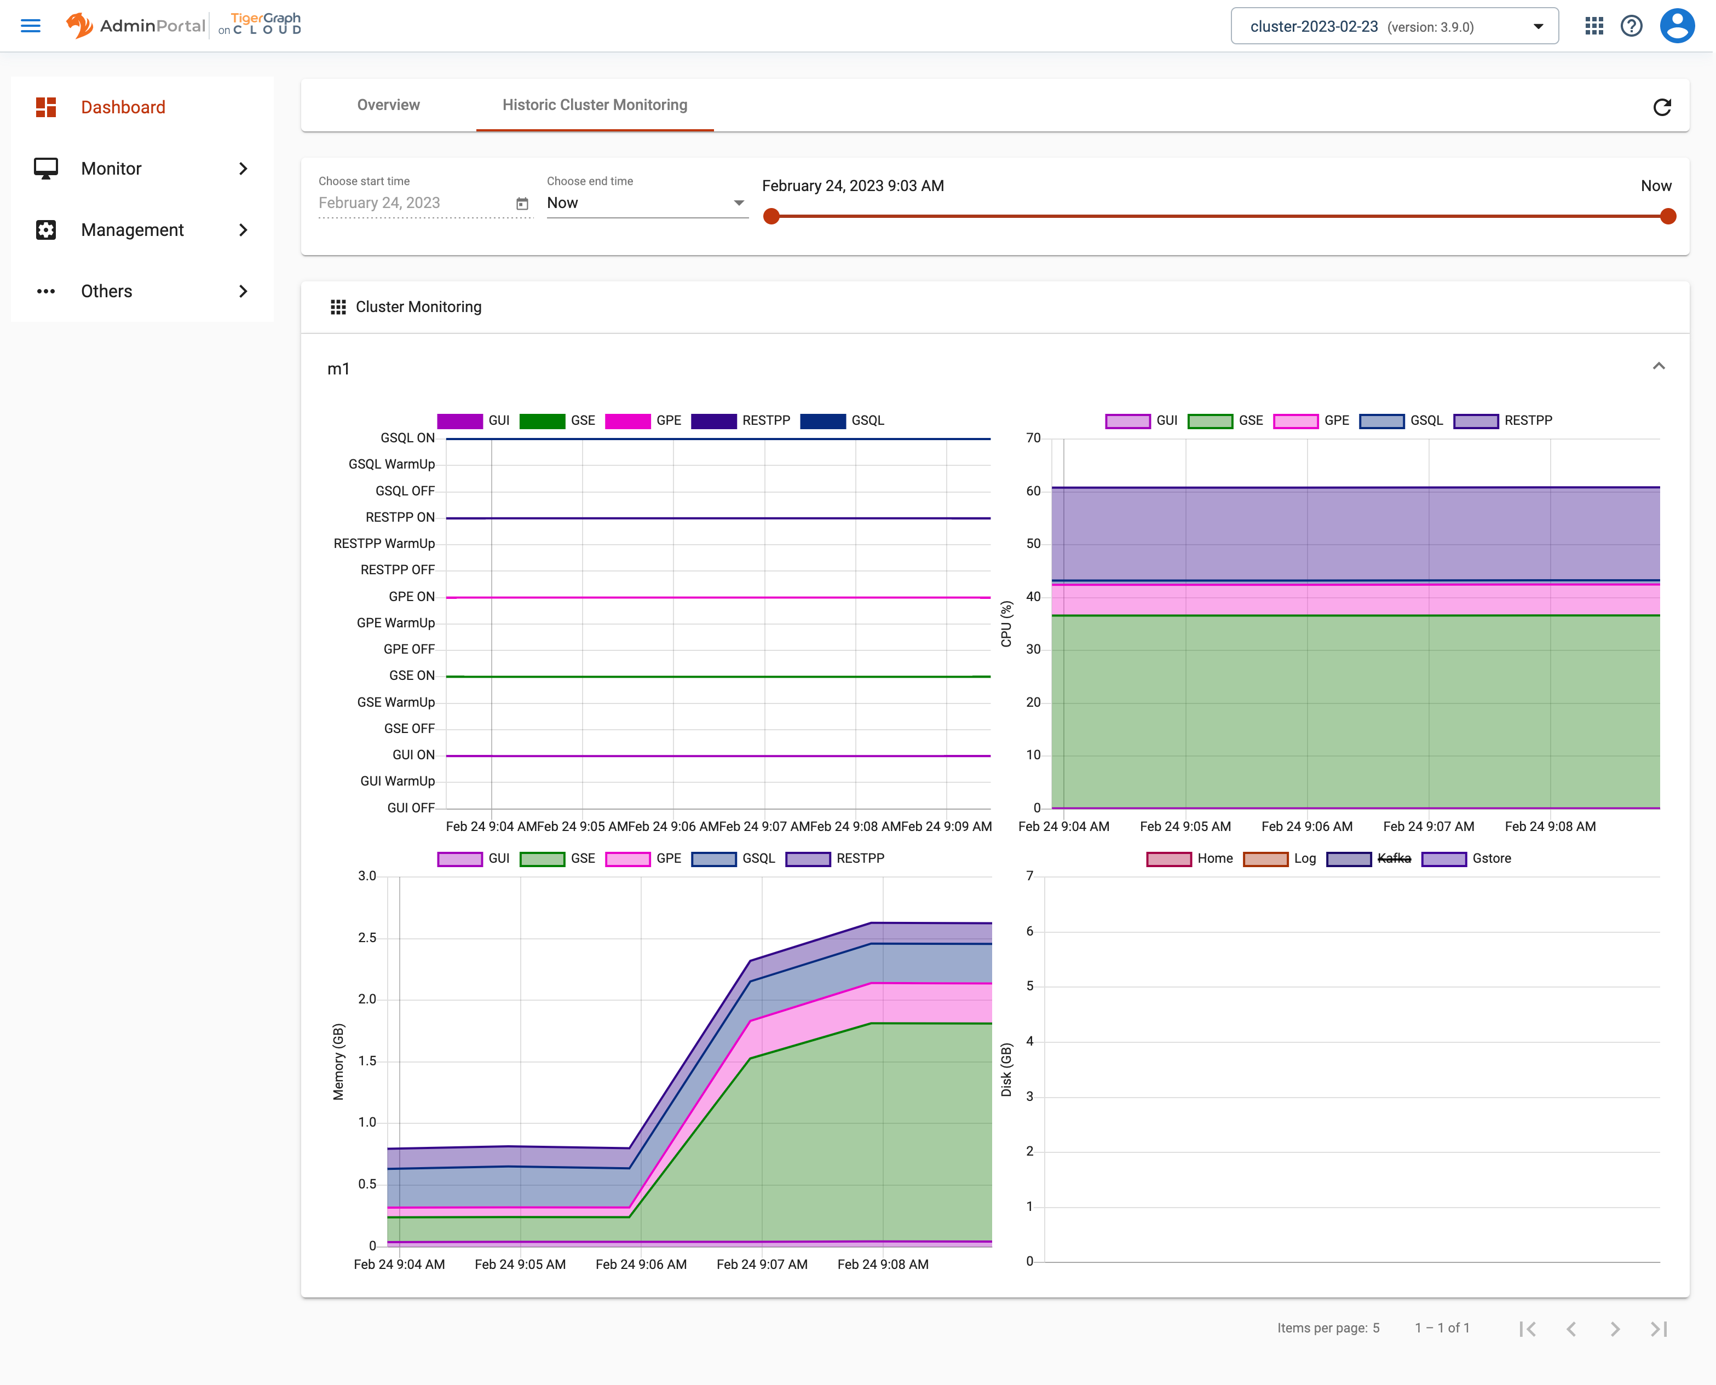Click the apps grid icon in the top bar
The width and height of the screenshot is (1716, 1385).
click(1594, 26)
